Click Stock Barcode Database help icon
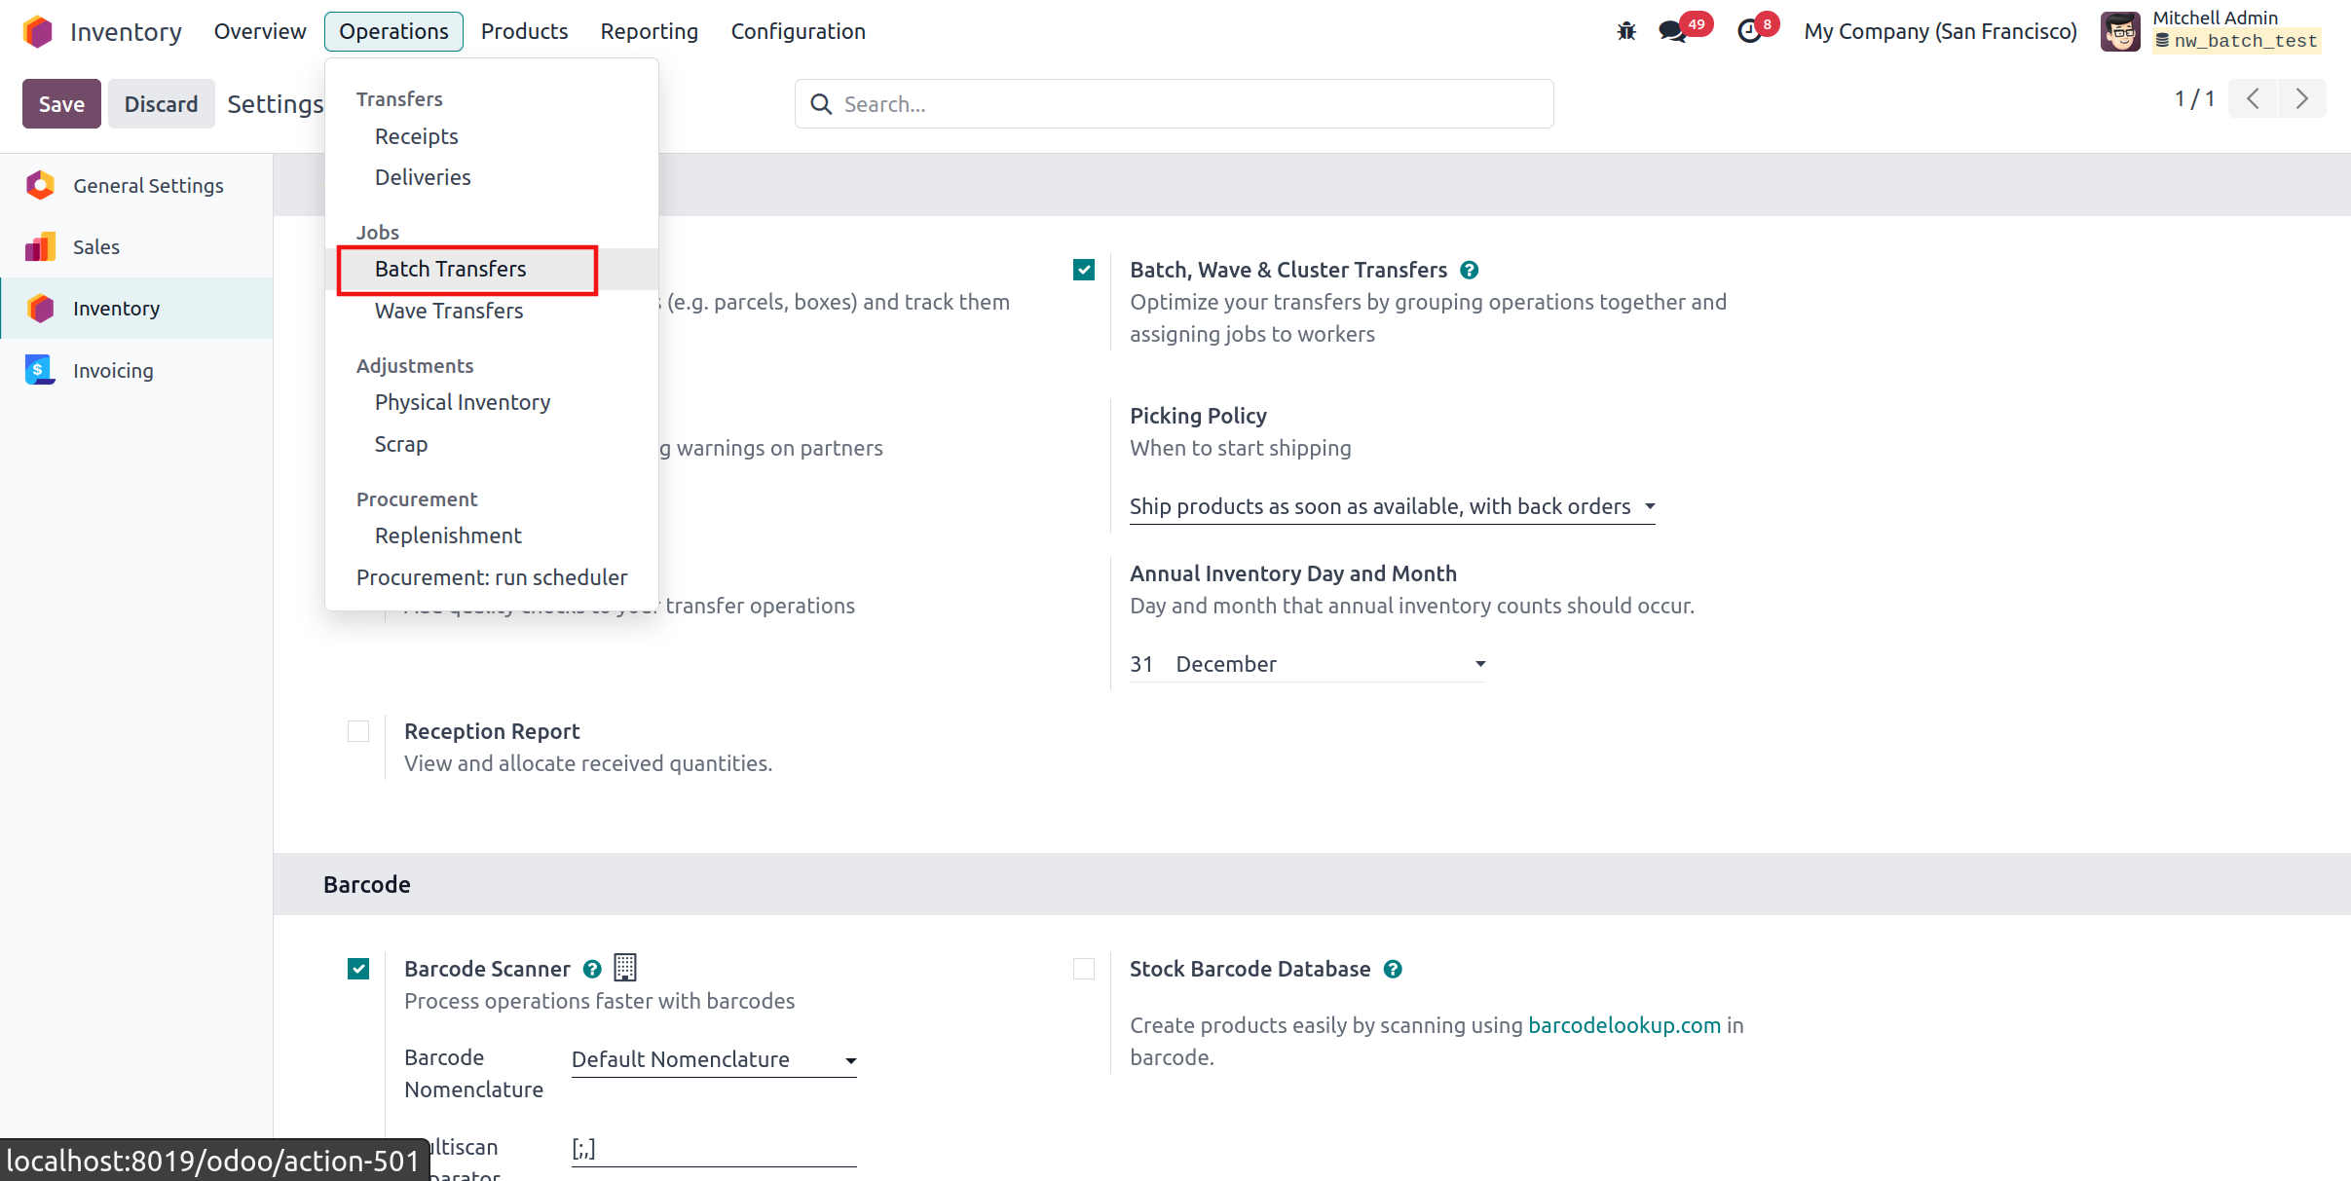 (1393, 969)
